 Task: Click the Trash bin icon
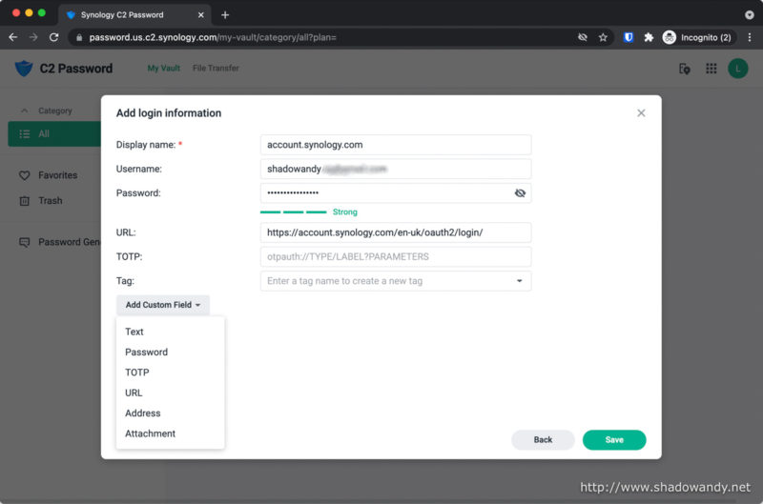[x=25, y=201]
